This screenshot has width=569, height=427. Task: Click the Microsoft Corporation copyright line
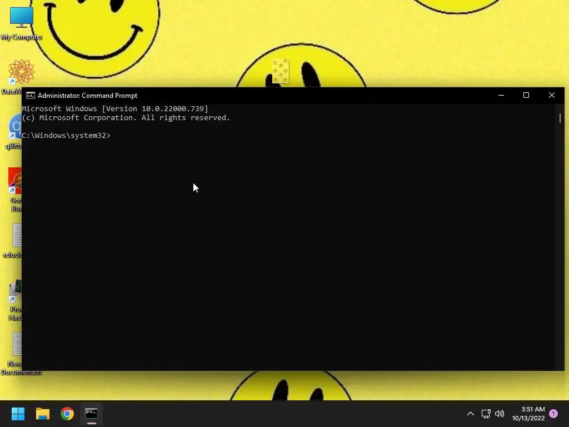pos(126,118)
